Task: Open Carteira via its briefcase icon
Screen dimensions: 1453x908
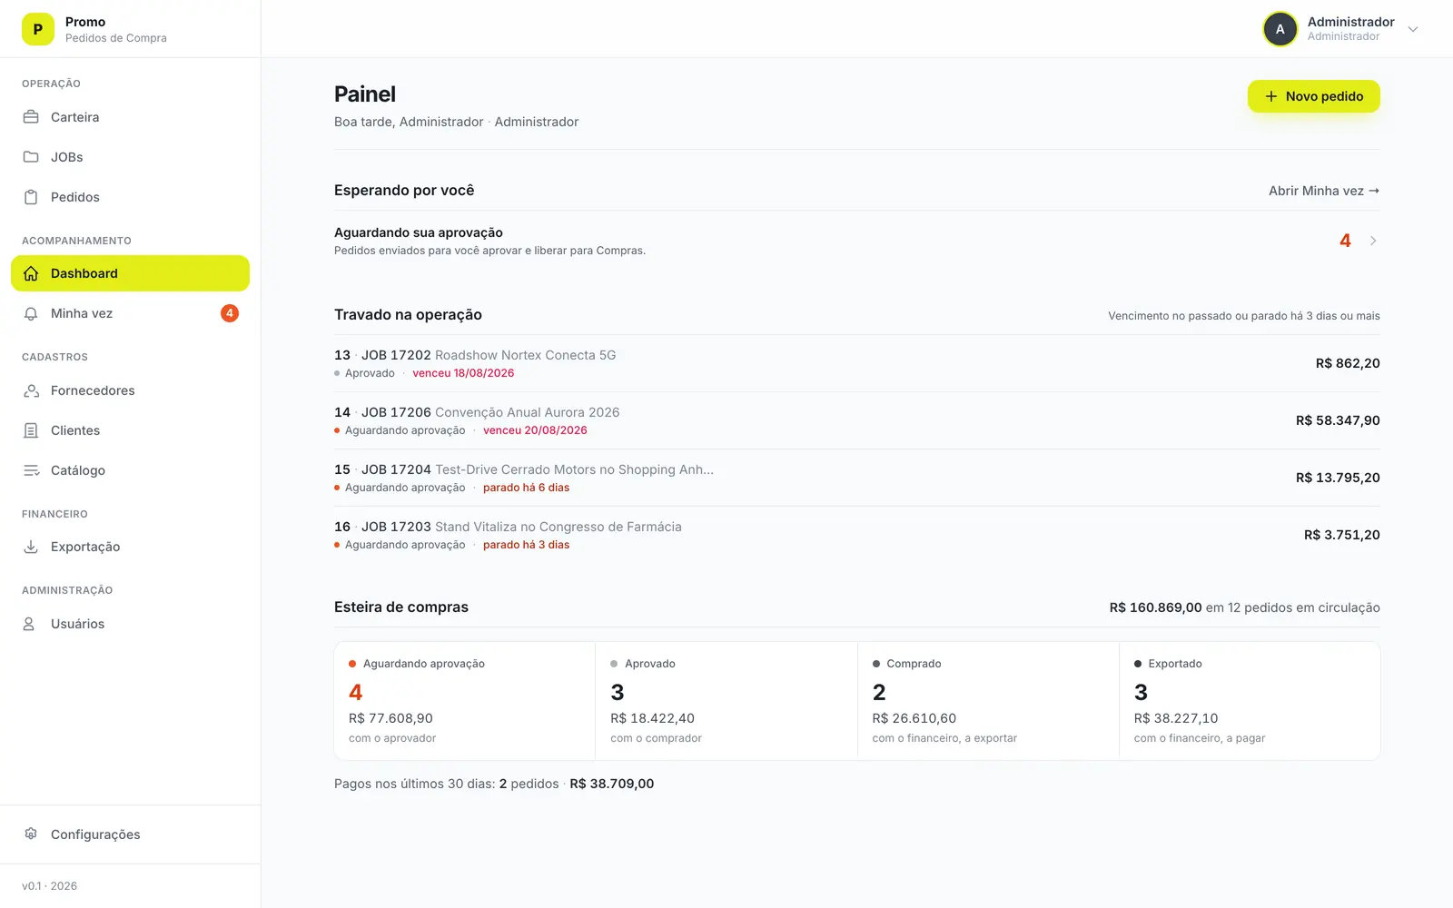Action: 31,117
